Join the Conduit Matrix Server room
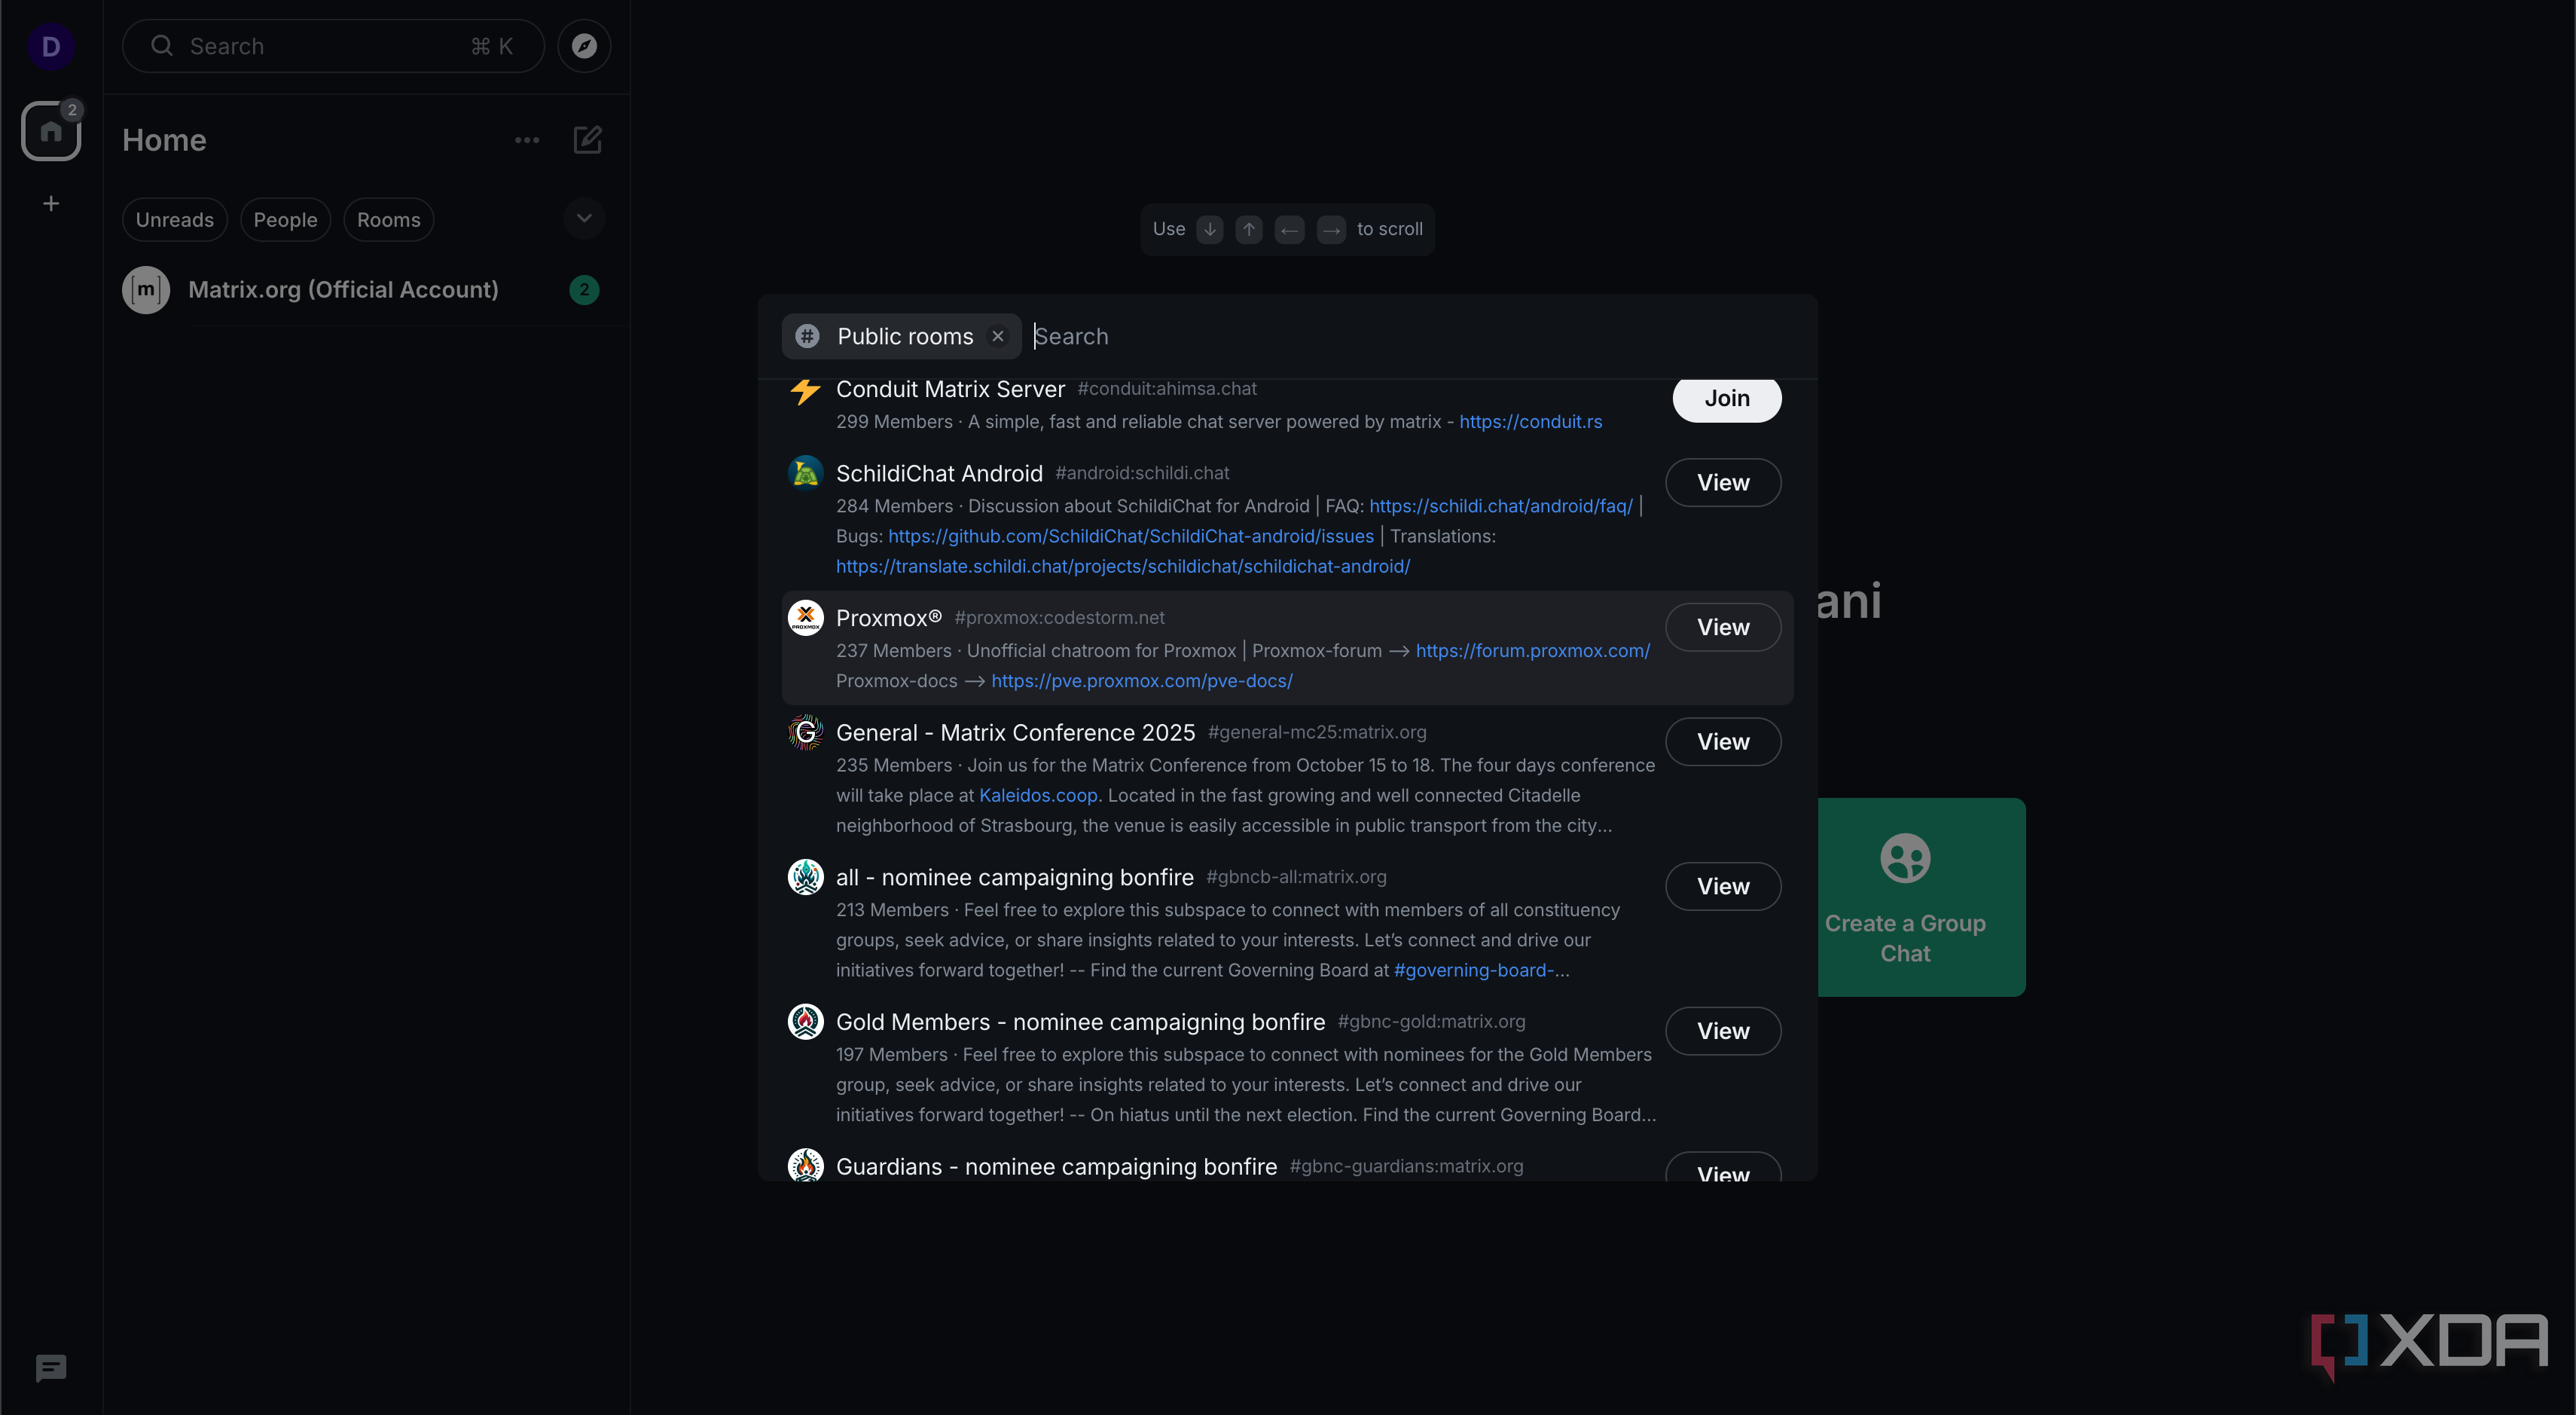Image resolution: width=2576 pixels, height=1415 pixels. click(x=1726, y=399)
